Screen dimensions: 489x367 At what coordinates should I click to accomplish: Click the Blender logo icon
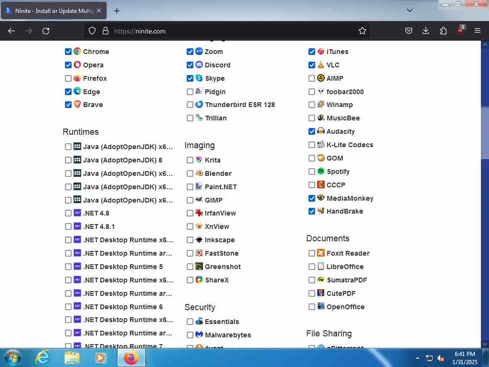tap(199, 173)
